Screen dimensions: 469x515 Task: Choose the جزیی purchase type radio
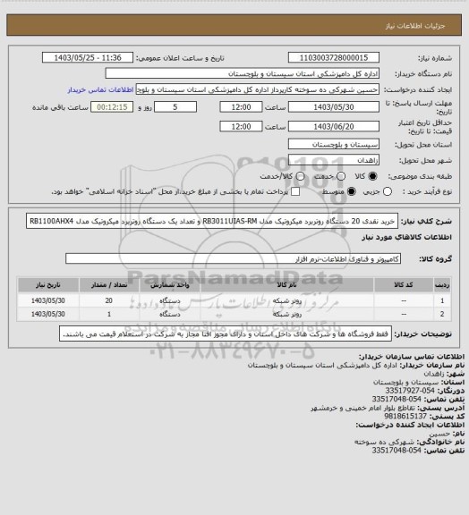pyautogui.click(x=388, y=191)
